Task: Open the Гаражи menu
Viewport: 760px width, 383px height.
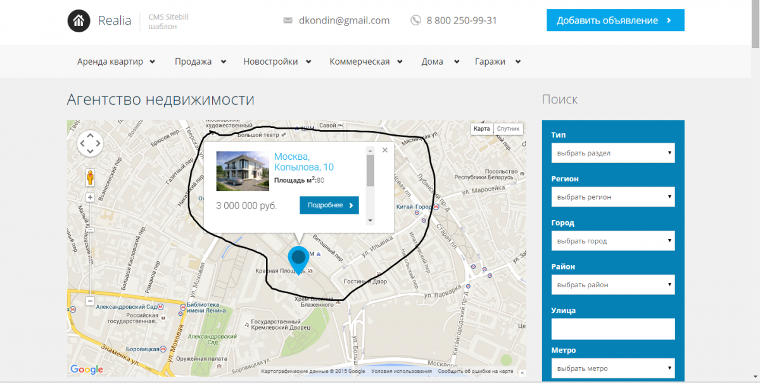Action: (x=498, y=62)
